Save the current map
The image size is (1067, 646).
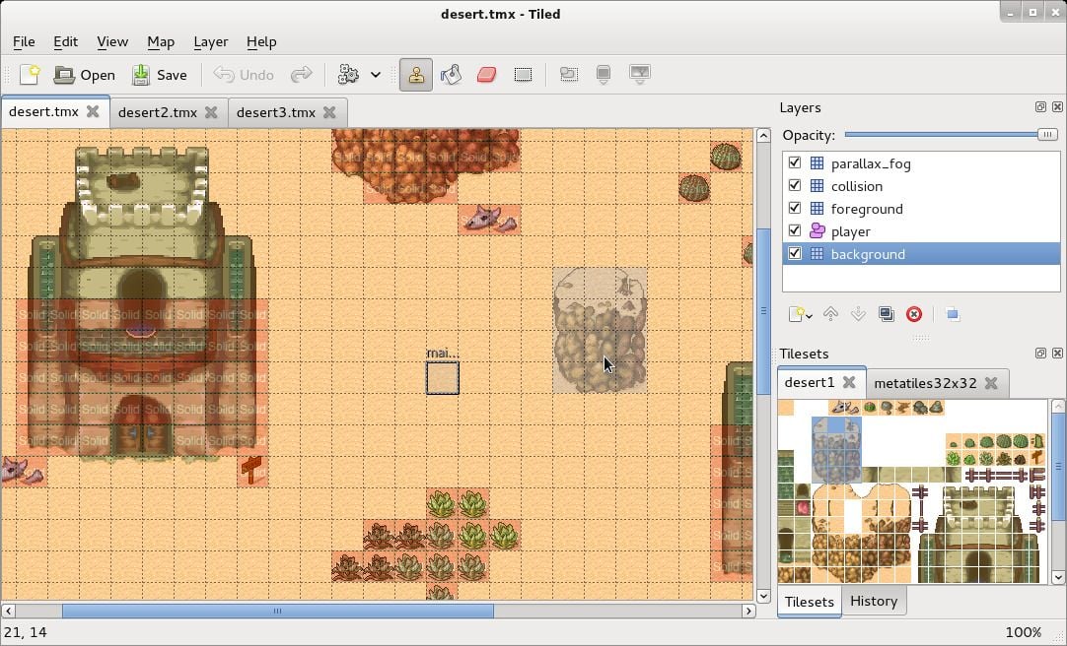coord(161,74)
